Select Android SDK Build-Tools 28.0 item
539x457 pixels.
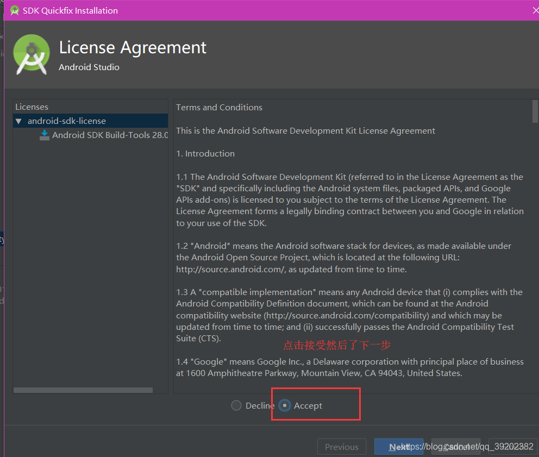[110, 135]
